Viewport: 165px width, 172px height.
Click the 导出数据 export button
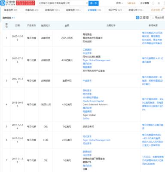158,18
